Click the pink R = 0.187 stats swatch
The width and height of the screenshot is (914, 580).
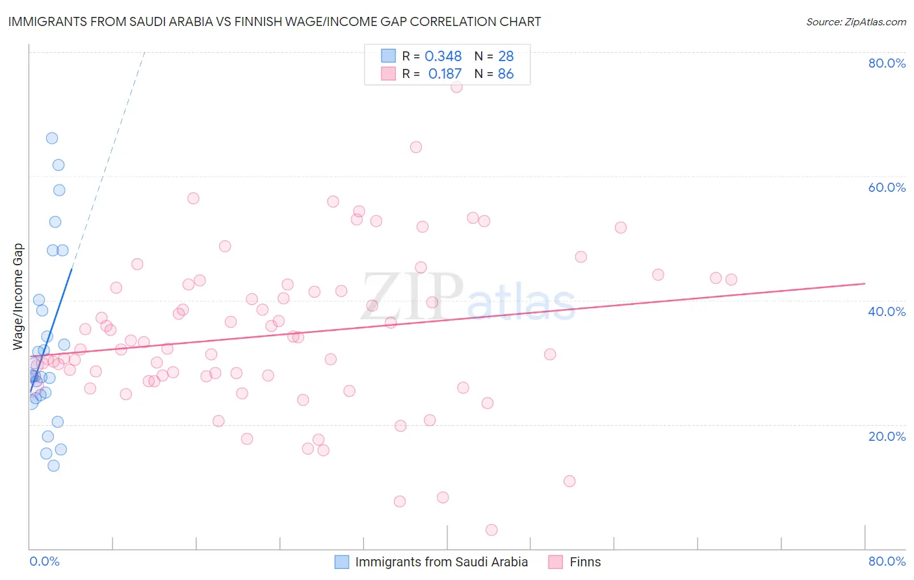click(x=388, y=73)
